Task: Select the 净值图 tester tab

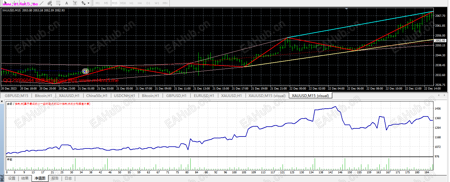Action: point(40,178)
